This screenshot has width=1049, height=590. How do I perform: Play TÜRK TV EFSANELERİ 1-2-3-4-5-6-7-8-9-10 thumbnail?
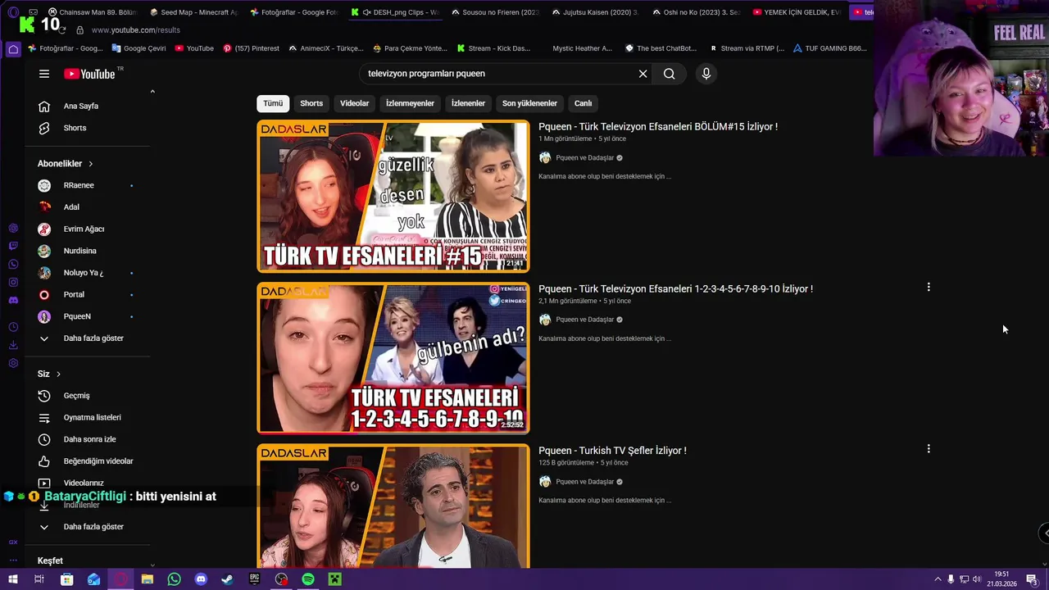[x=393, y=358]
